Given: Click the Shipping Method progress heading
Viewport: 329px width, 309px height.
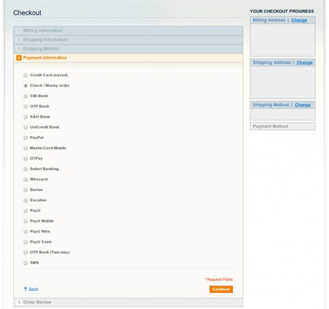Looking at the screenshot, I should pyautogui.click(x=271, y=105).
